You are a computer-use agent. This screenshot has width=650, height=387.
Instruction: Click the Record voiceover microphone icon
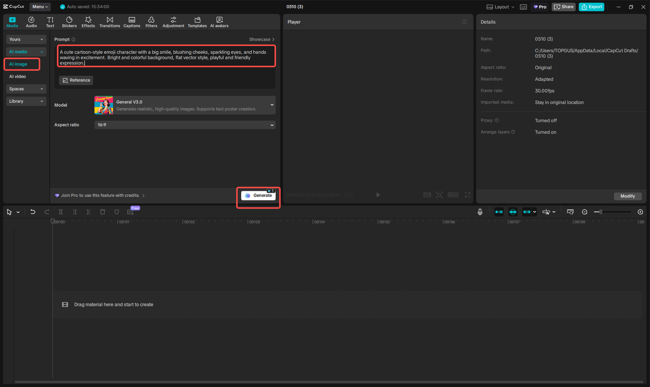click(x=480, y=212)
